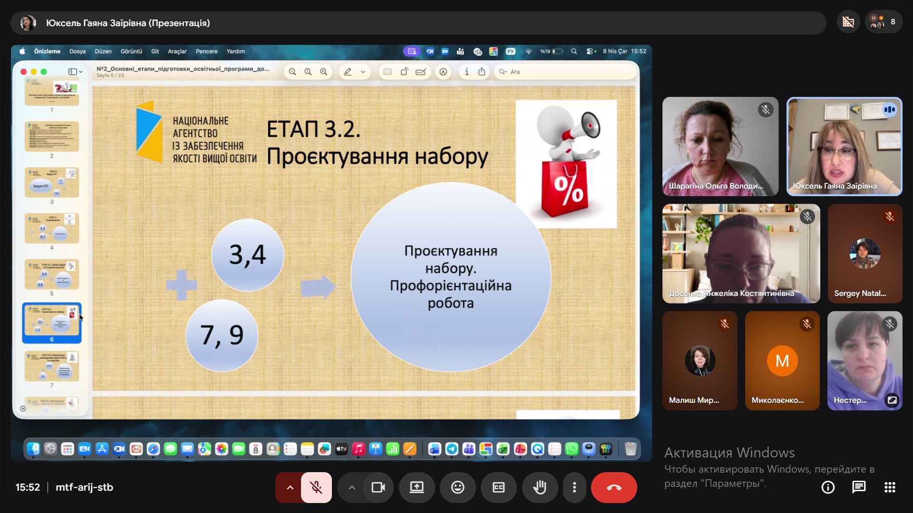Open meeting details info icon
Image resolution: width=913 pixels, height=513 pixels.
tap(828, 487)
